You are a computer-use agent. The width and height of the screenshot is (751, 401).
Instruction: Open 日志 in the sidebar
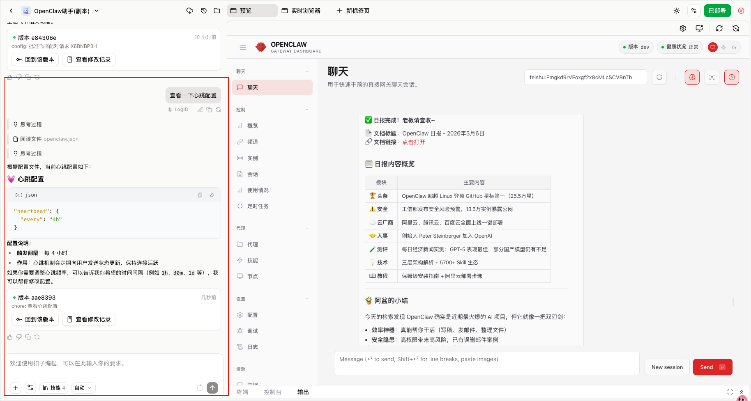(272, 347)
